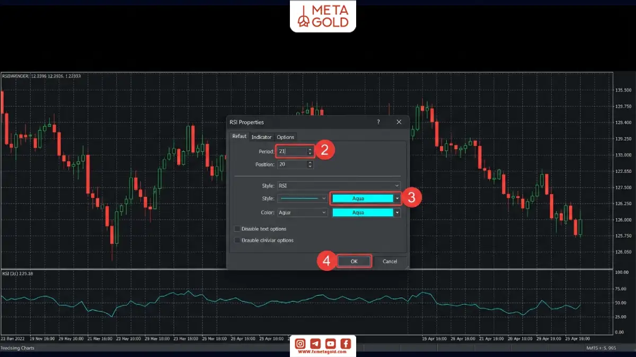
Task: Decrease Position with the down stepper arrow
Action: [x=310, y=167]
